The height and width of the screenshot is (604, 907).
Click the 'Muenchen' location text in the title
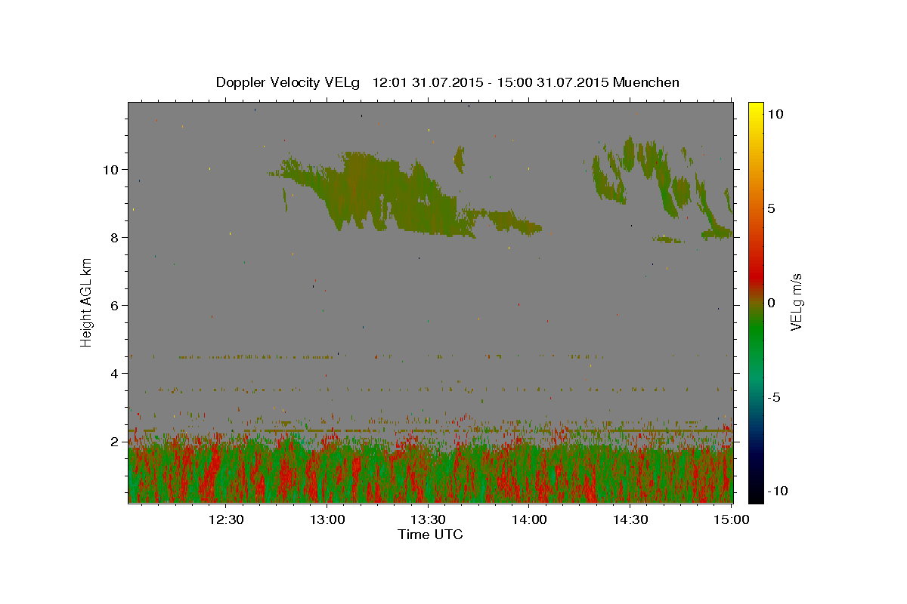pyautogui.click(x=646, y=82)
